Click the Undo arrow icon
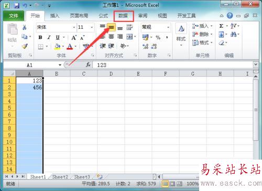 pyautogui.click(x=25, y=5)
